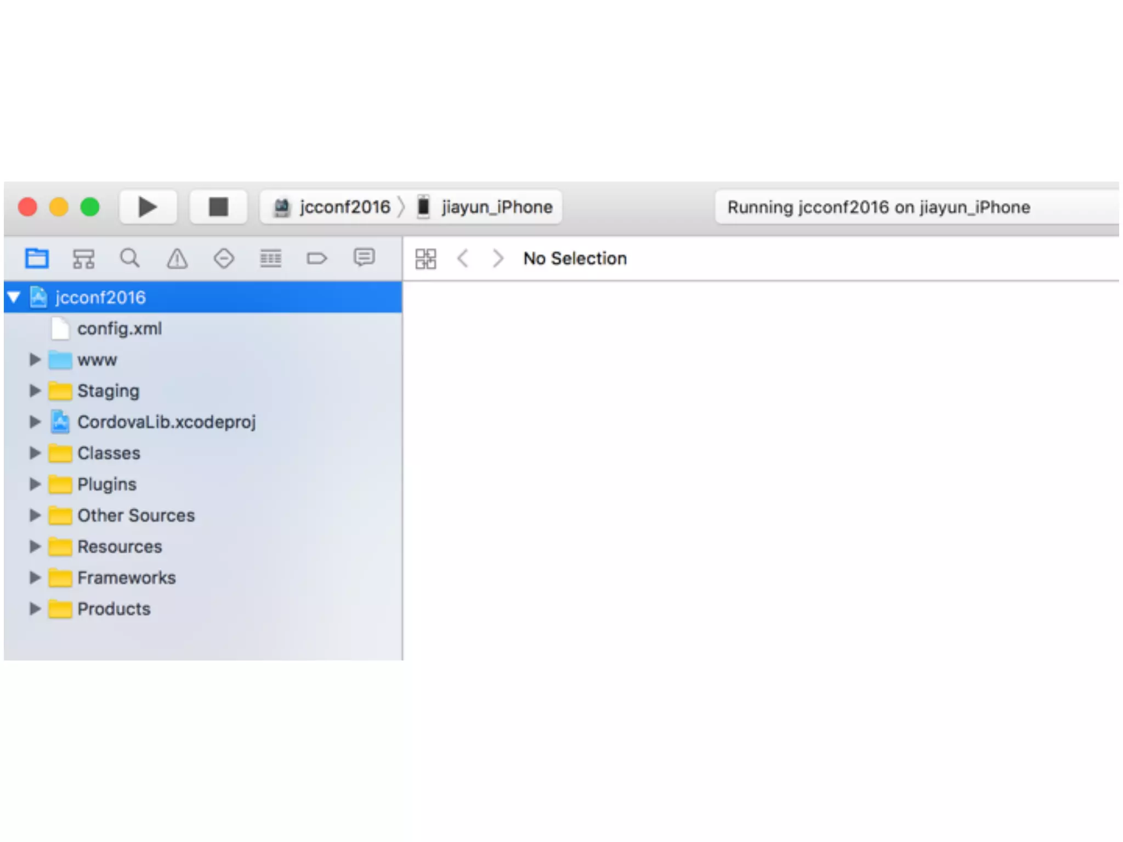Open the breakpoint navigator icon
This screenshot has width=1123, height=842.
[x=316, y=258]
